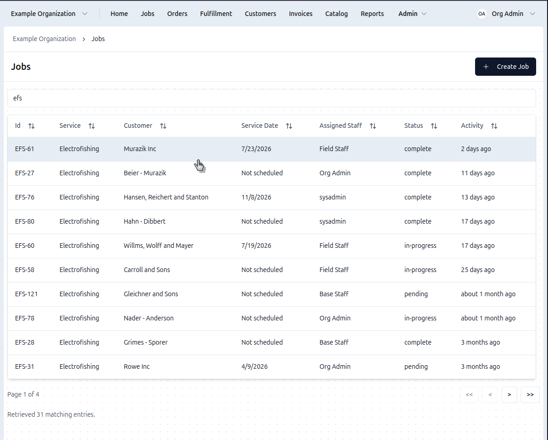Click the OA user avatar icon
This screenshot has height=440, width=548.
pyautogui.click(x=482, y=14)
